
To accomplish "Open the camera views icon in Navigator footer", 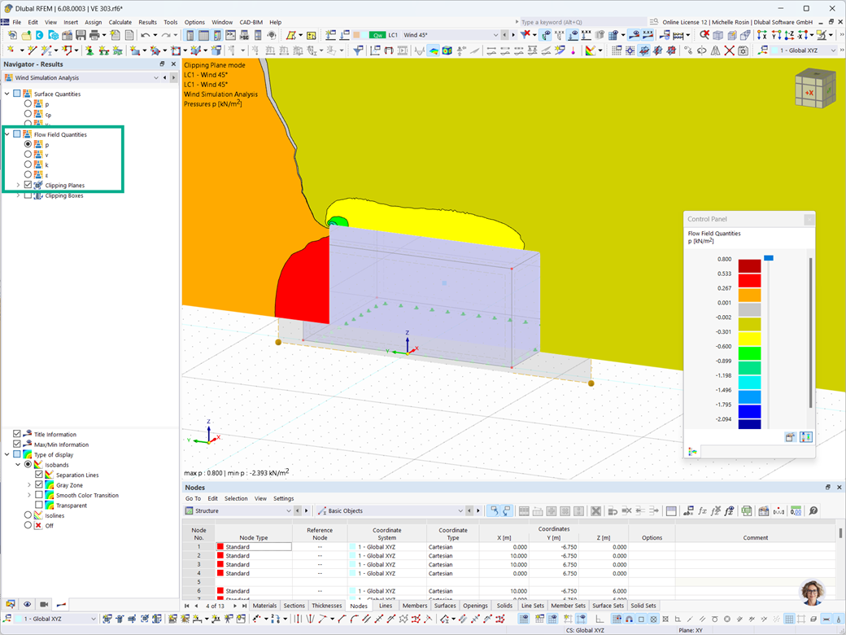I will [x=44, y=604].
